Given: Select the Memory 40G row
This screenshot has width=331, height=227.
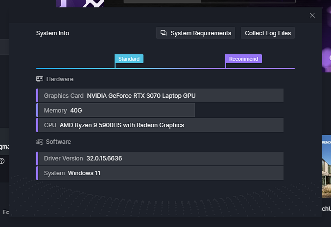Looking at the screenshot, I should pyautogui.click(x=116, y=111).
